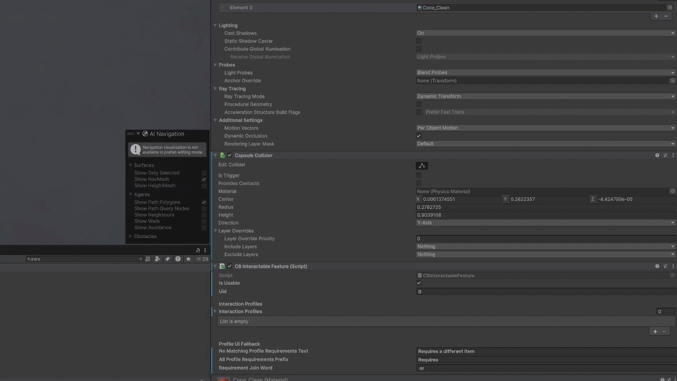Open object picker for the Script field
The image size is (677, 381).
click(x=673, y=275)
